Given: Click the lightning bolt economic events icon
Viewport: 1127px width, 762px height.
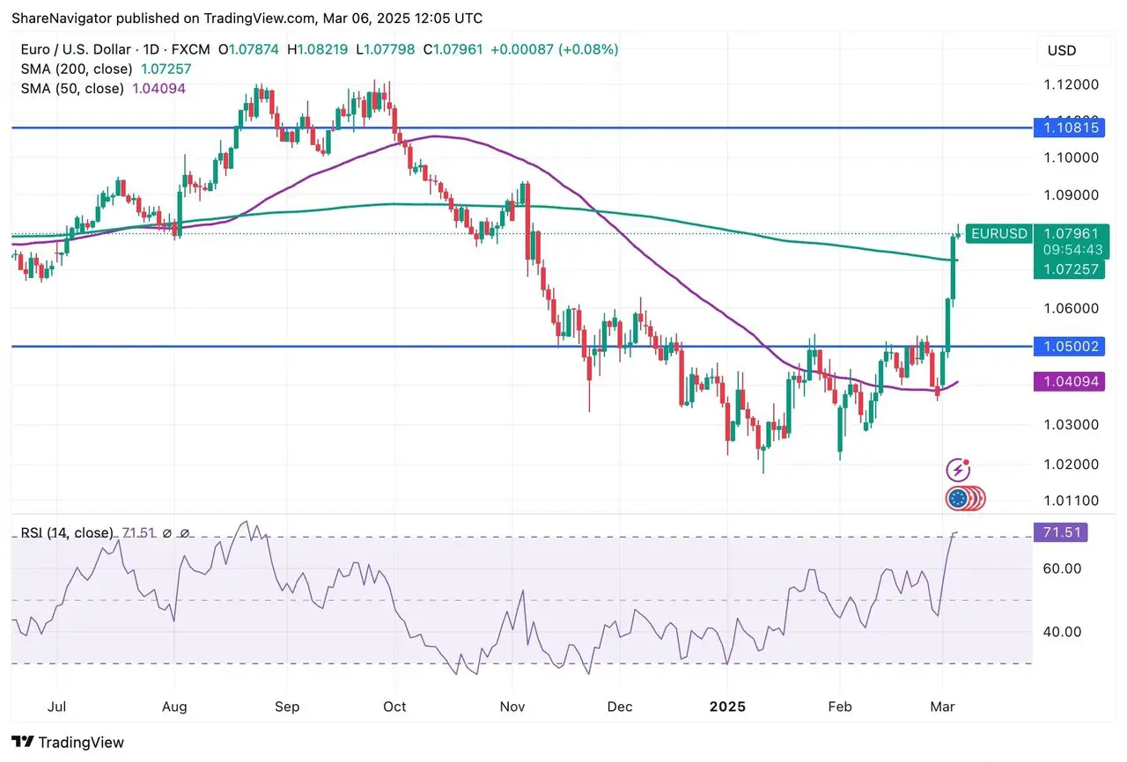Looking at the screenshot, I should 957,469.
